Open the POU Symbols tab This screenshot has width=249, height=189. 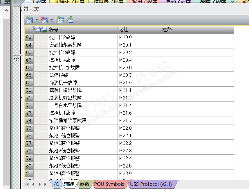click(109, 184)
